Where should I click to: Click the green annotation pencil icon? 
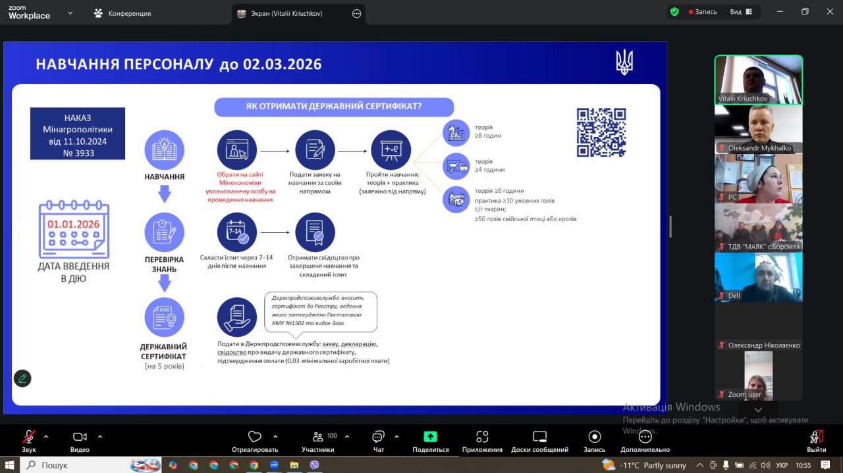coord(22,378)
